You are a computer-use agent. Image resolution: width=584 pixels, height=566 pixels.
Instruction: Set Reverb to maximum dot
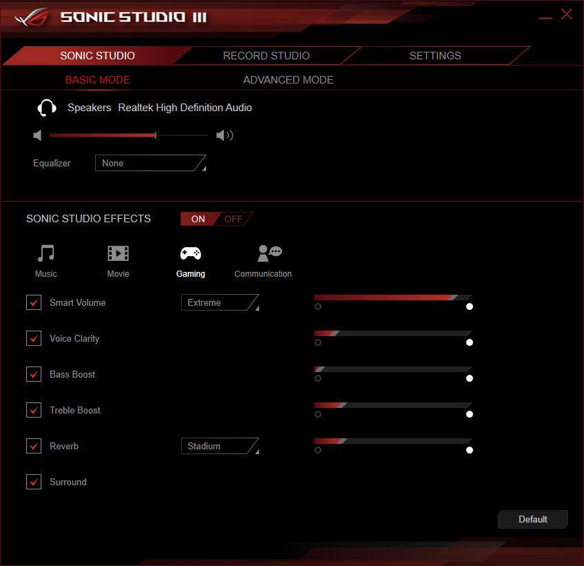tap(470, 450)
